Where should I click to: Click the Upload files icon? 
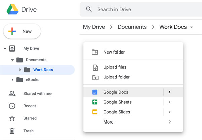[95, 68]
